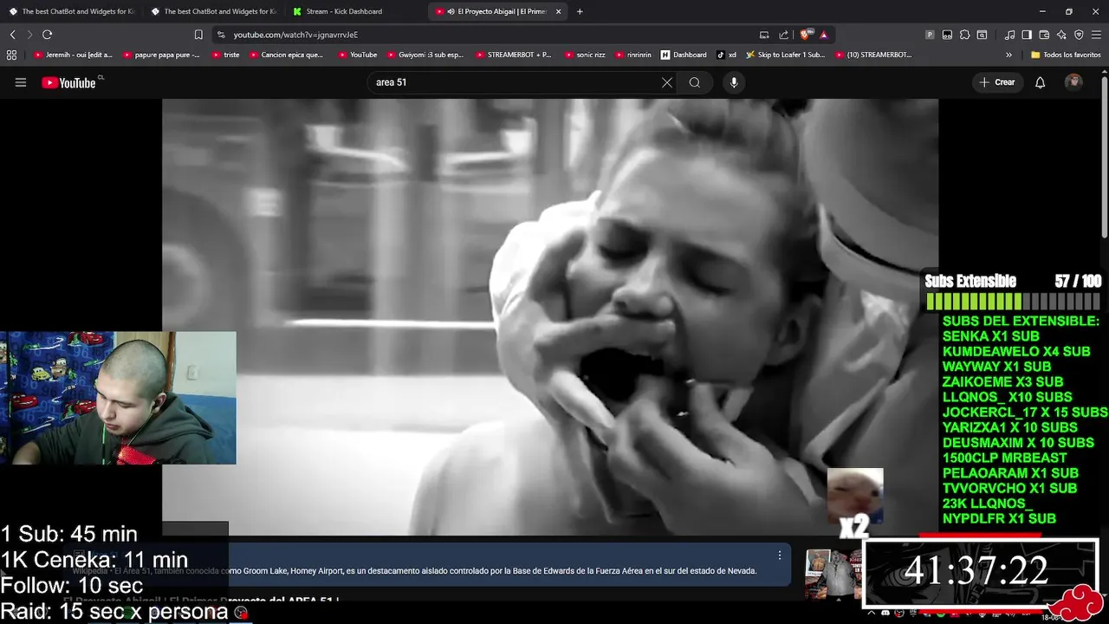Go back in browser history
The height and width of the screenshot is (624, 1109).
(12, 35)
